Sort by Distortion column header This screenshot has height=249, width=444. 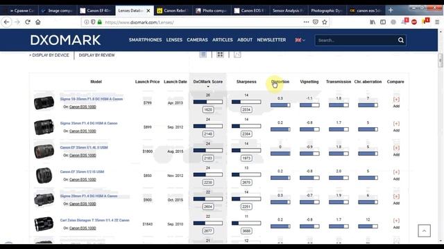(280, 82)
